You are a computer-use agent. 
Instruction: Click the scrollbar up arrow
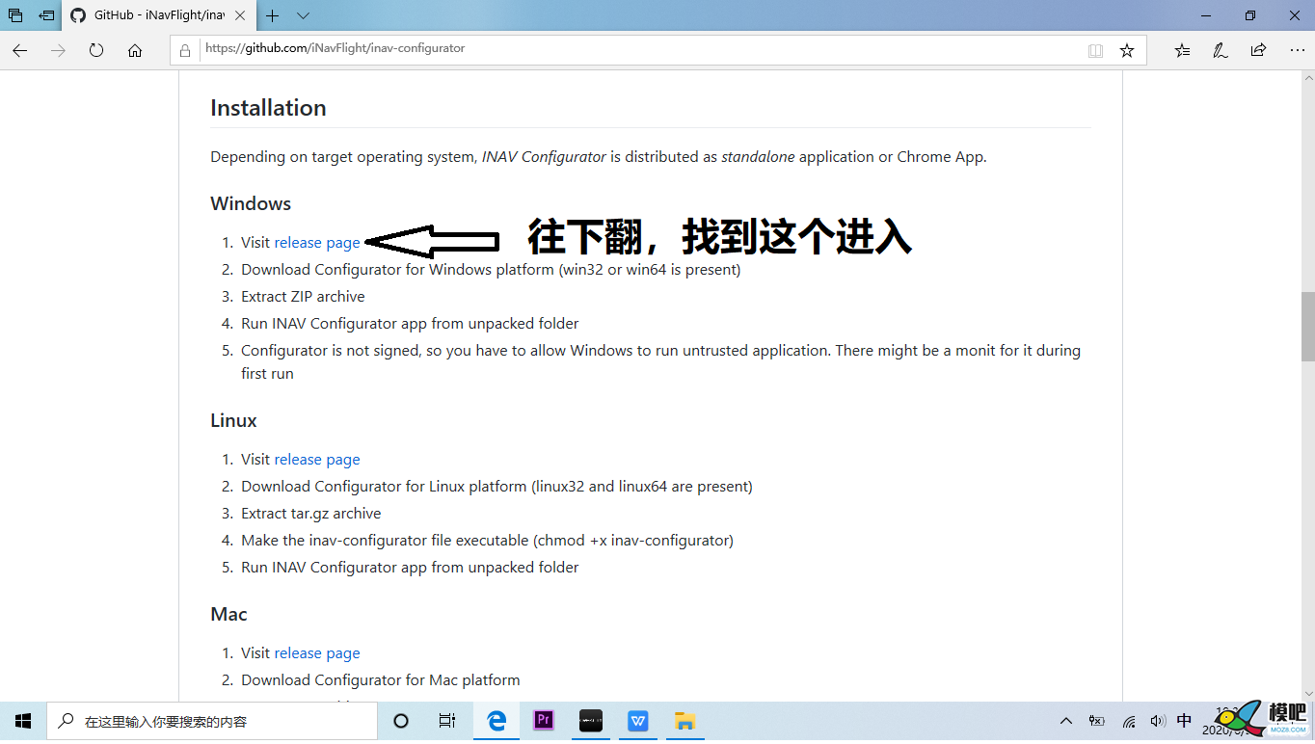(1307, 78)
